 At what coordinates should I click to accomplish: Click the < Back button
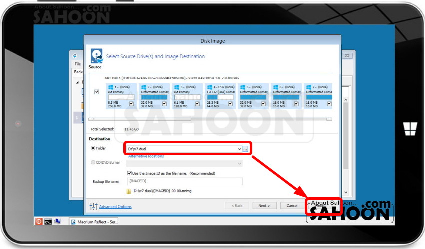[237, 206]
